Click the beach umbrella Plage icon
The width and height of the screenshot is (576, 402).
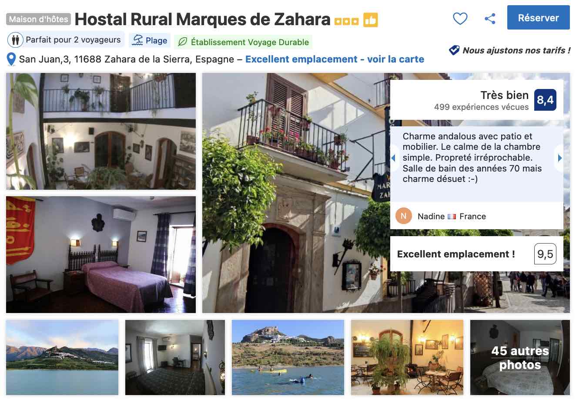click(x=137, y=40)
